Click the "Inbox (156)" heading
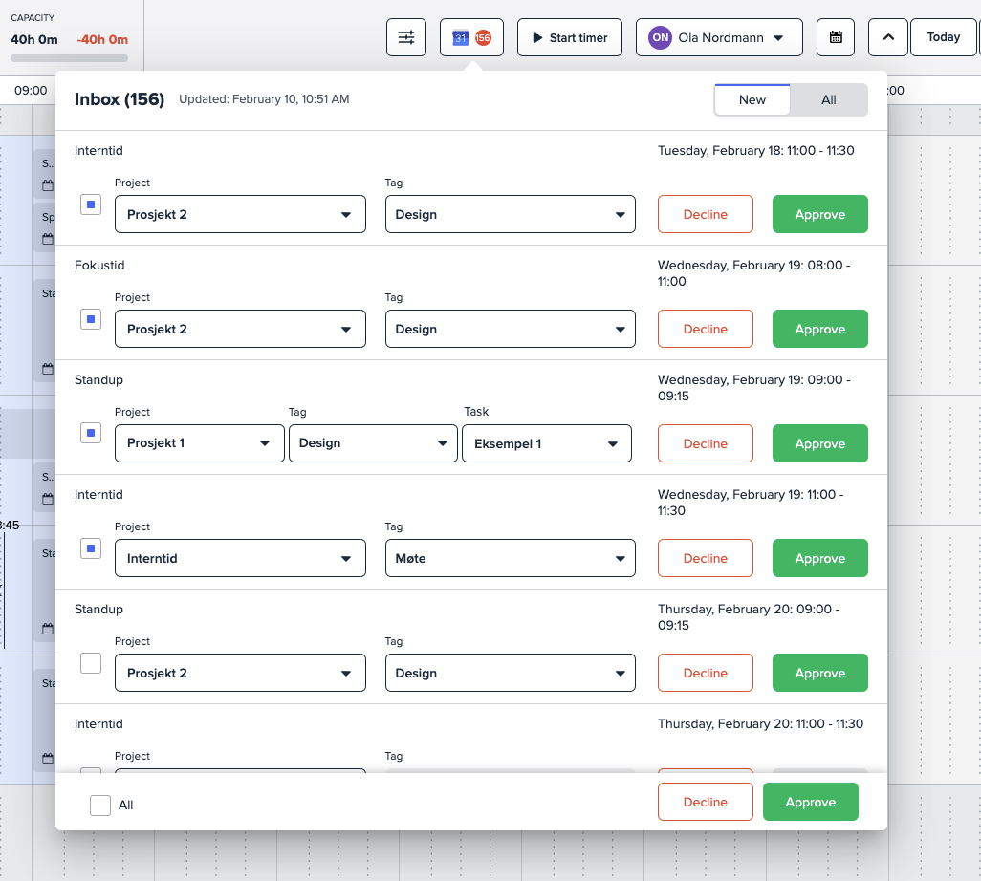 tap(120, 99)
